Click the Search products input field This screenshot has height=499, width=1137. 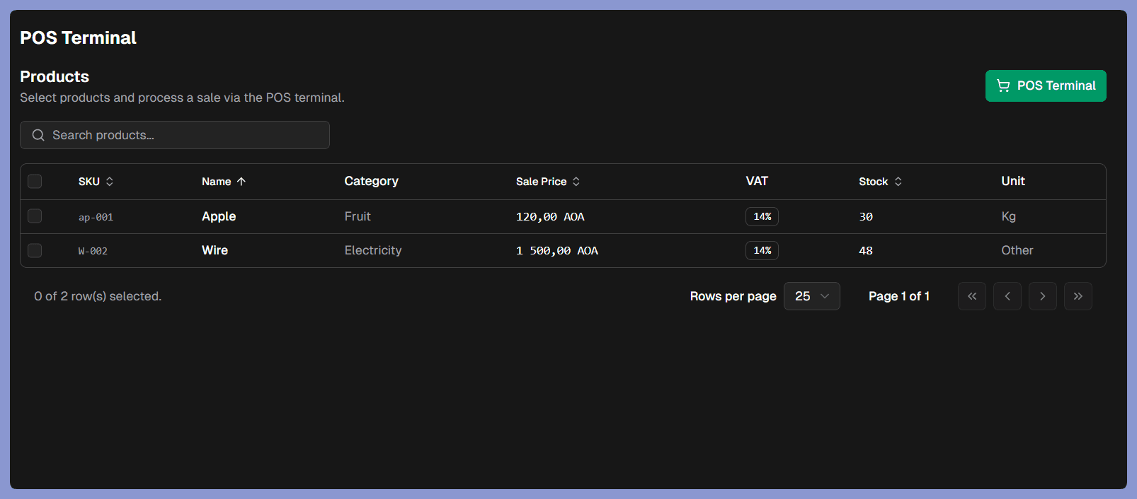click(x=175, y=135)
